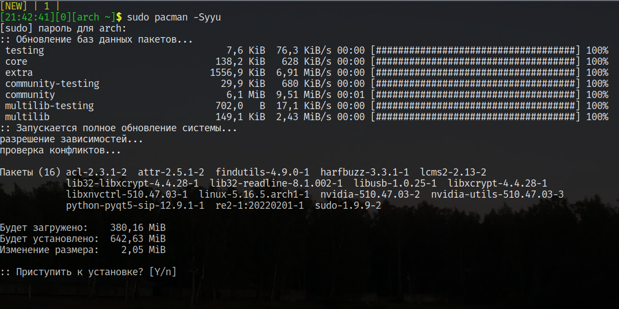Screen dimensions: 619x309
Task: Select terminal tab number 1
Action: 46,6
